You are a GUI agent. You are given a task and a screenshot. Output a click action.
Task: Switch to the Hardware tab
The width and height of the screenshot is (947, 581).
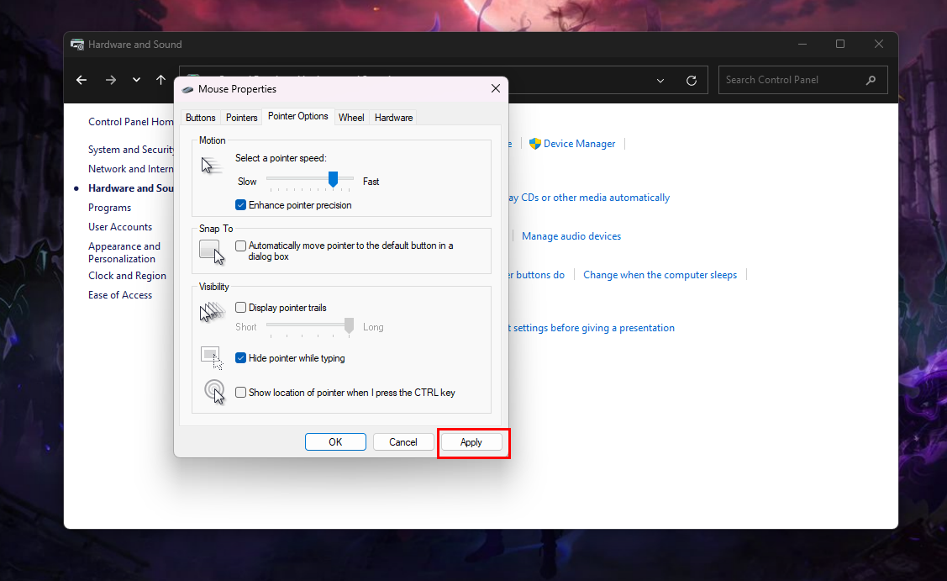(392, 117)
